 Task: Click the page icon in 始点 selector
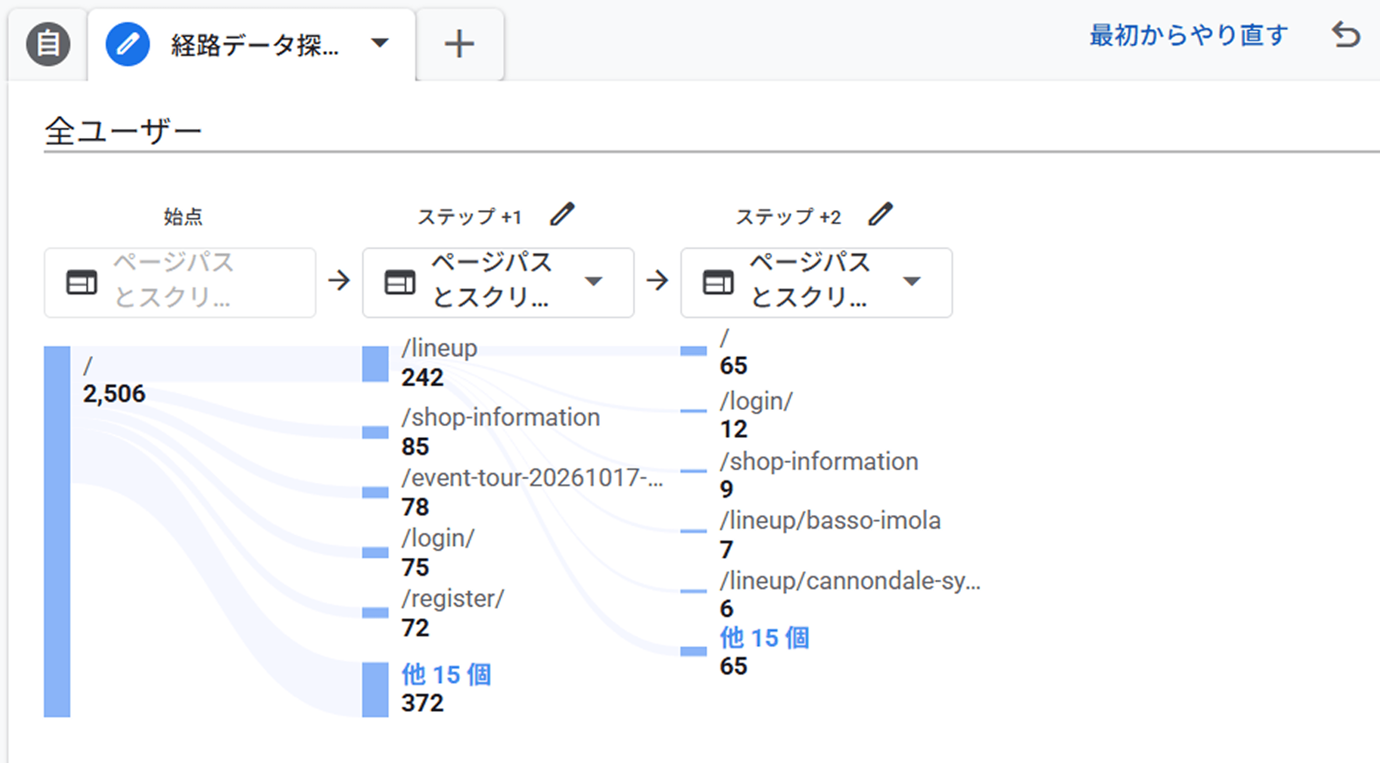(x=82, y=282)
